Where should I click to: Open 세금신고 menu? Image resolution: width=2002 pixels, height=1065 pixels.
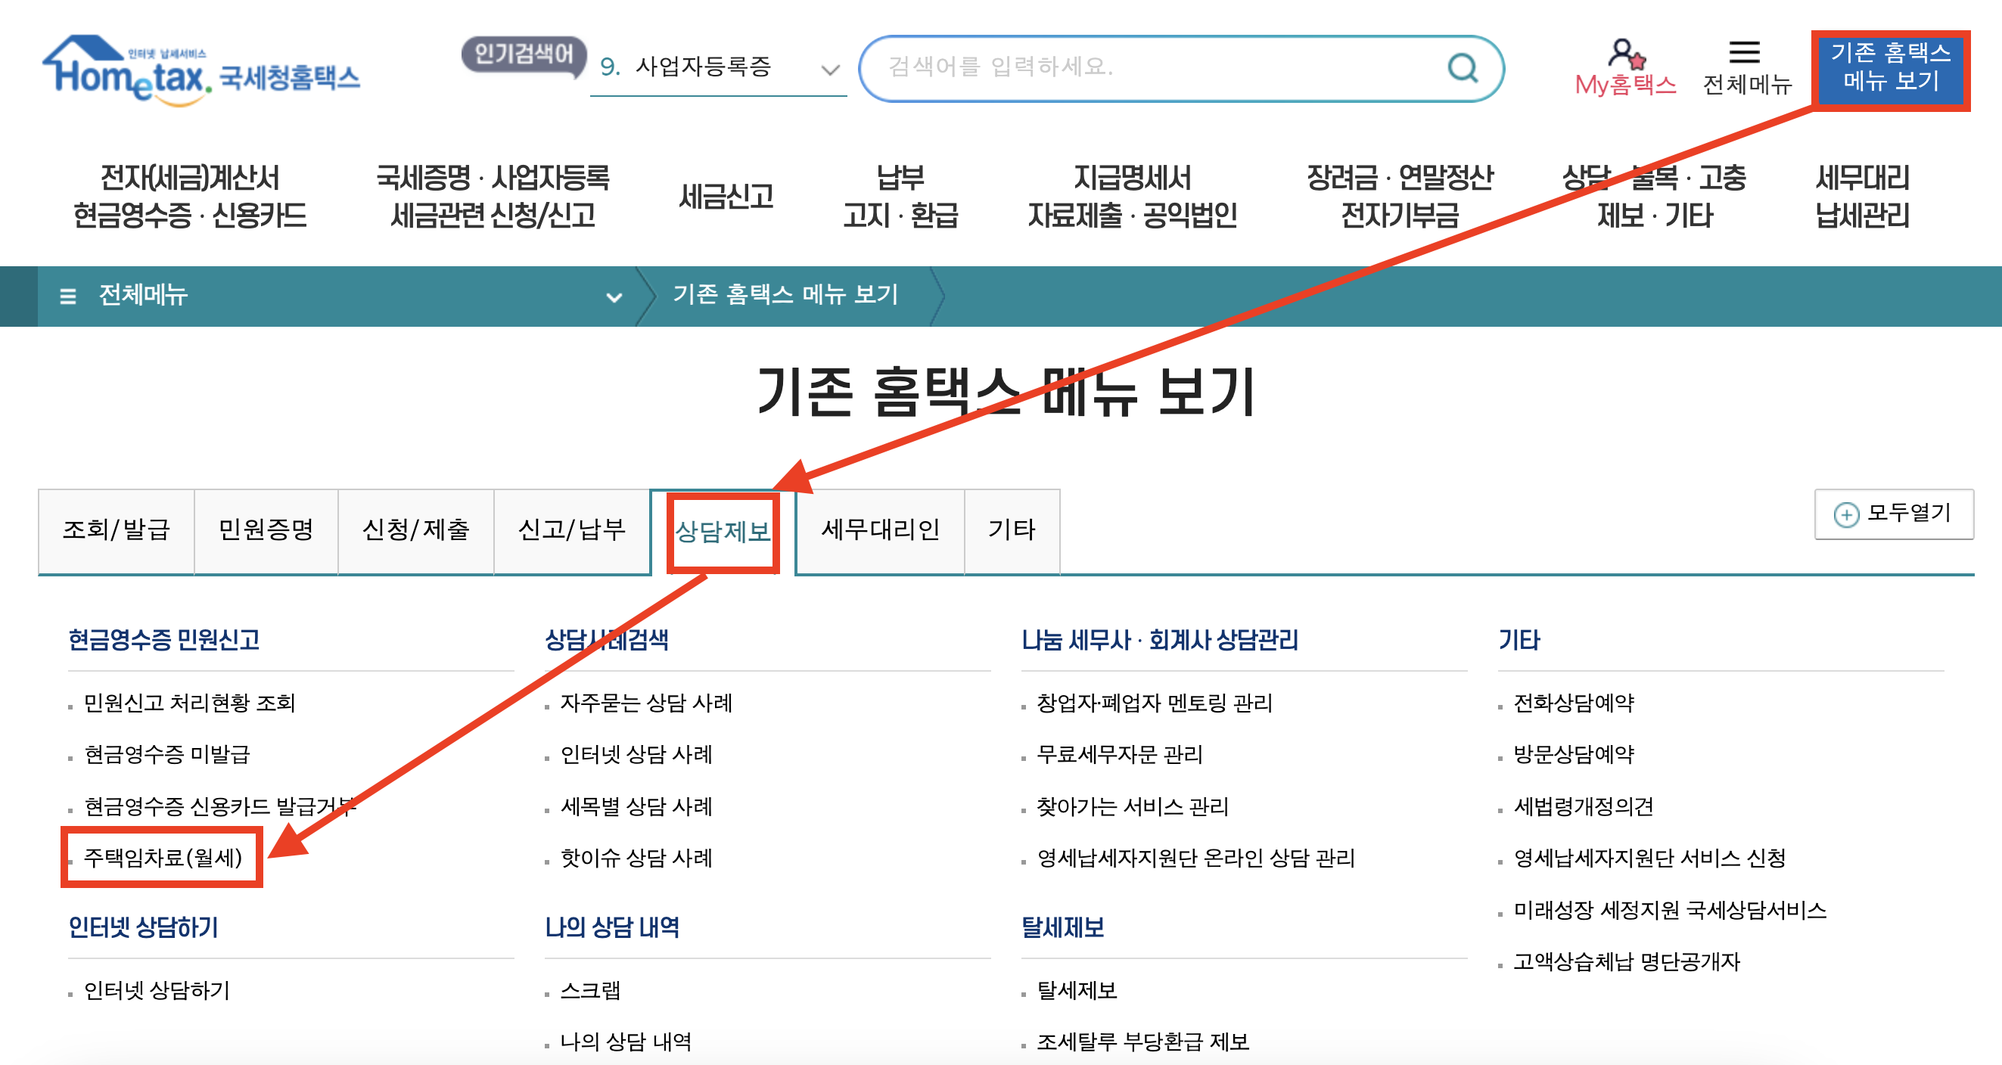[726, 196]
